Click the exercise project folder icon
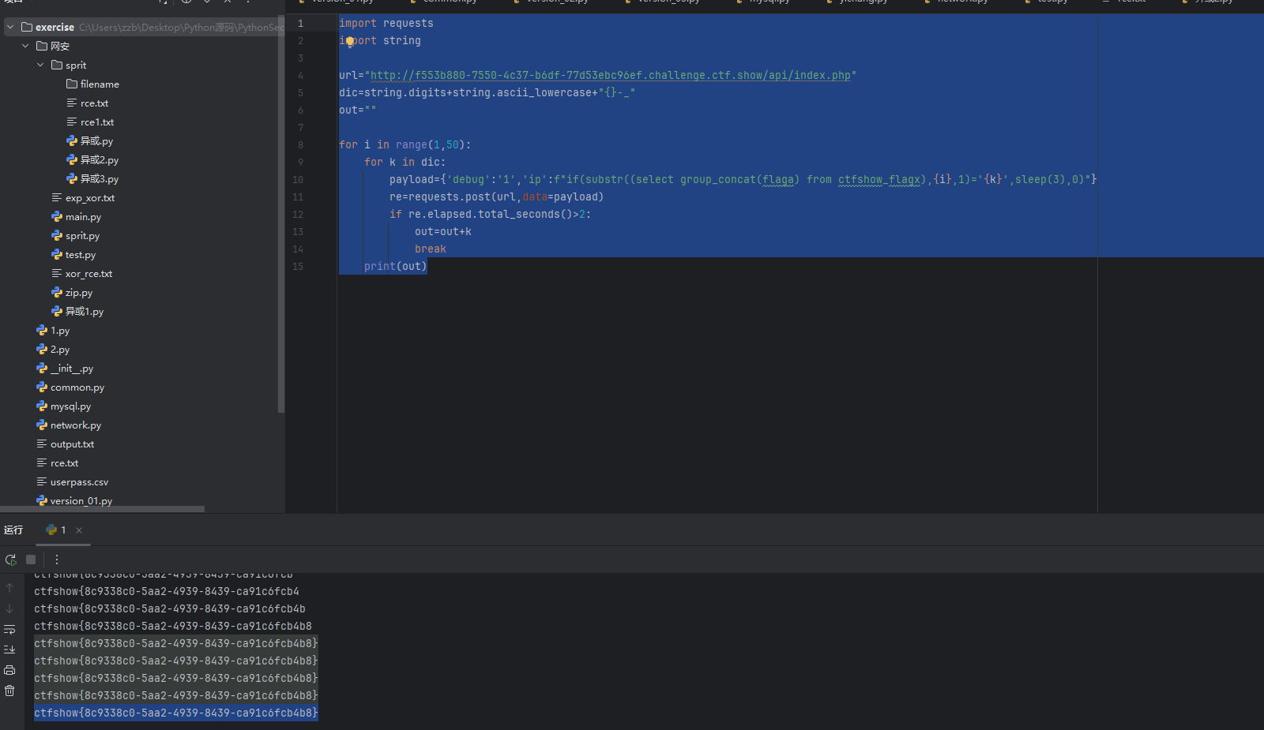1264x730 pixels. [27, 27]
